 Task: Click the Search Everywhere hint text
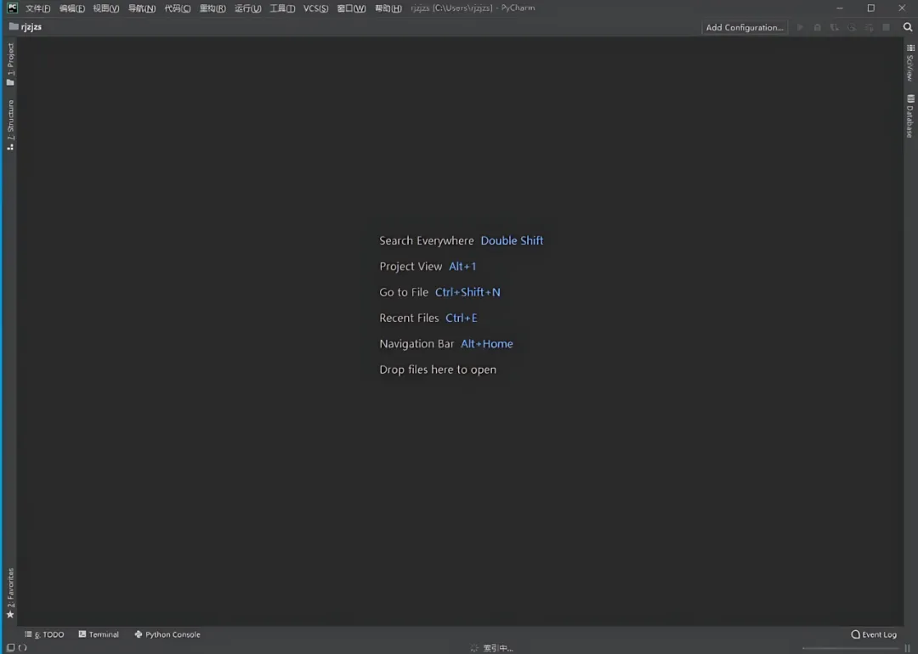(462, 240)
